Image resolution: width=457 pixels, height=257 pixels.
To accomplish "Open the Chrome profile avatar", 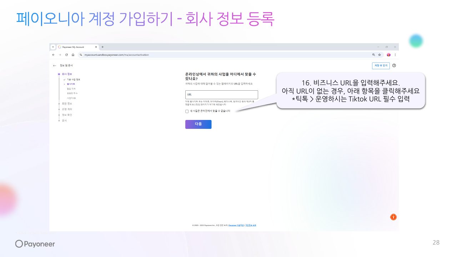I will [389, 55].
